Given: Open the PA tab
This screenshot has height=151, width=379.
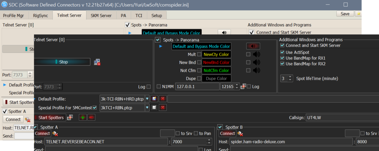Looking at the screenshot, I should pos(124,16).
